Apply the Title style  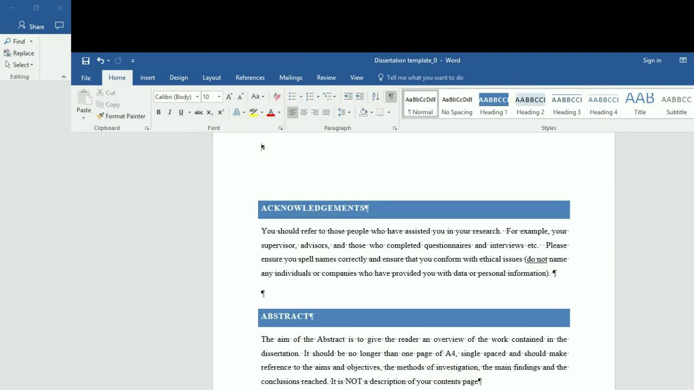(640, 104)
